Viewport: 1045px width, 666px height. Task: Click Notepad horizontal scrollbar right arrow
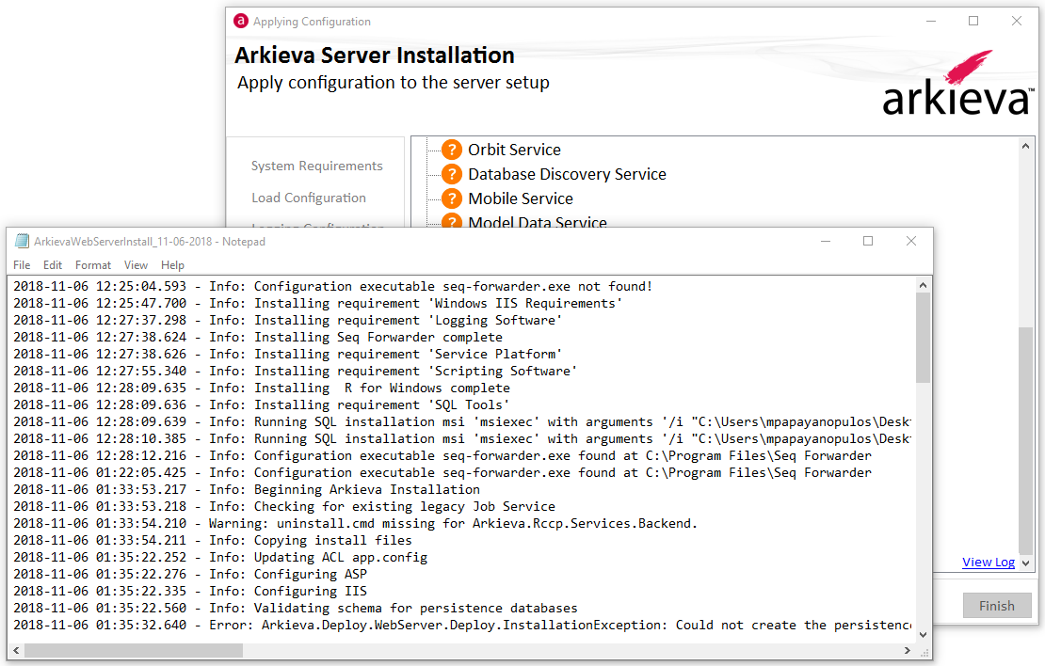tap(907, 650)
